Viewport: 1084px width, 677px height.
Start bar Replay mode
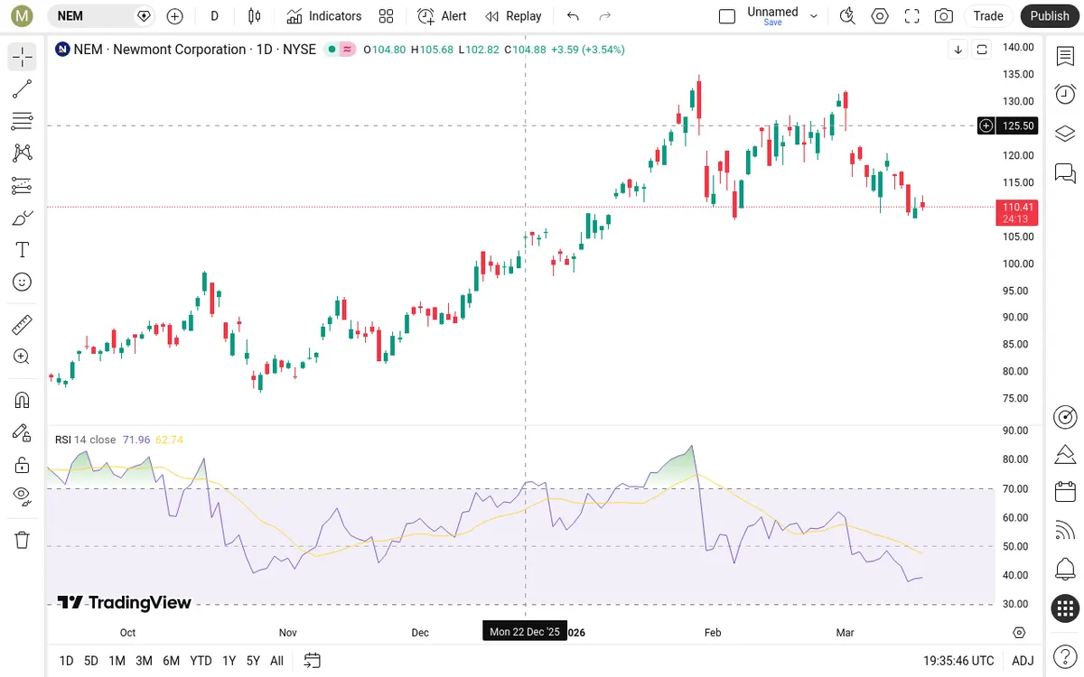[513, 16]
